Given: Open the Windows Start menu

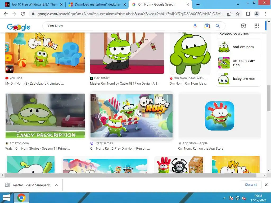Looking at the screenshot, I should pyautogui.click(x=7, y=198).
